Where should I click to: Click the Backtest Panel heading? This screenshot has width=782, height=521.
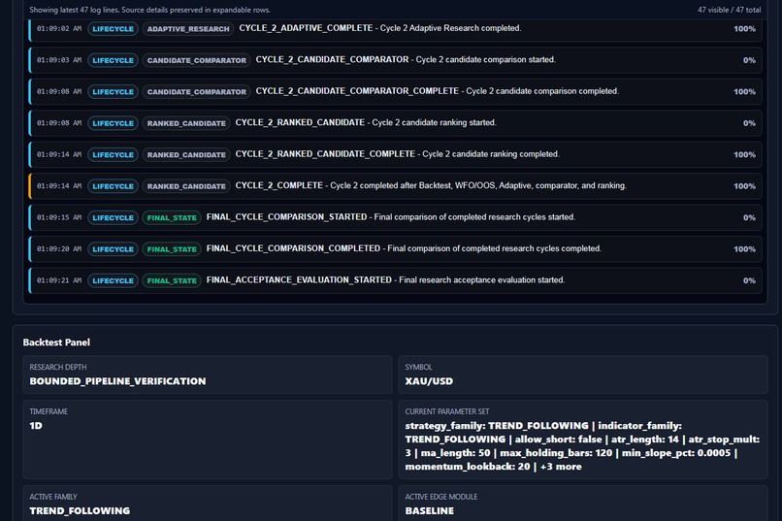(x=56, y=342)
